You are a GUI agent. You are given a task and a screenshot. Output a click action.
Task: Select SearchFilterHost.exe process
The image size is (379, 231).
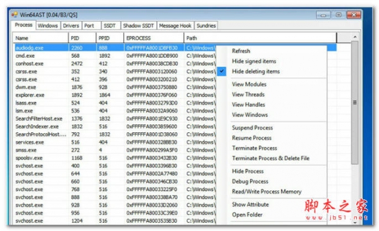(115, 118)
